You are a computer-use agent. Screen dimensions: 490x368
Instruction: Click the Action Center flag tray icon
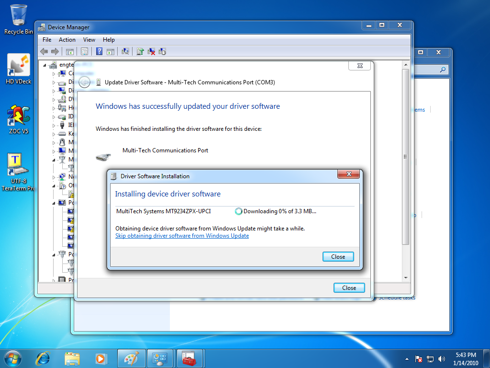pyautogui.click(x=419, y=358)
